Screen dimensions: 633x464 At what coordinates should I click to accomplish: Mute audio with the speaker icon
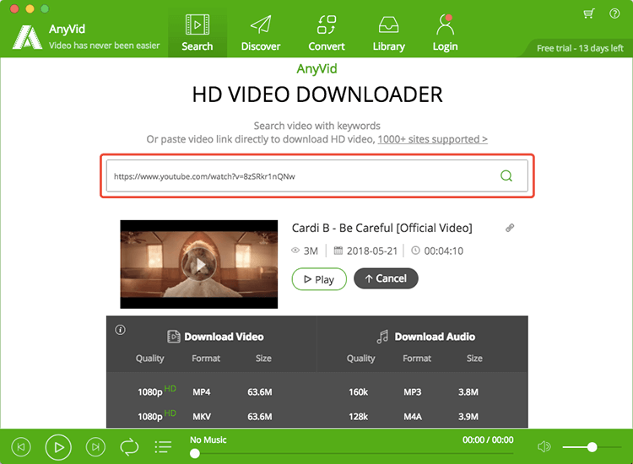(544, 446)
